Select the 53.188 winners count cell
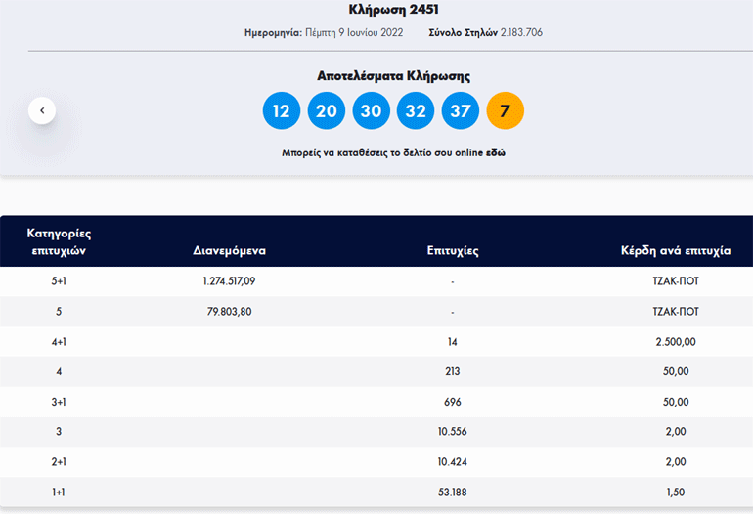Image resolution: width=753 pixels, height=514 pixels. tap(452, 493)
